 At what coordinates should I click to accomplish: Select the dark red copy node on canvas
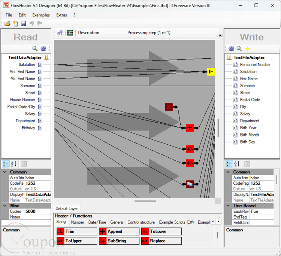click(x=190, y=184)
